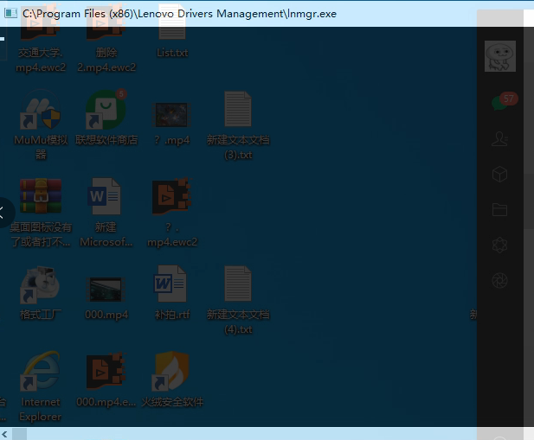Image resolution: width=534 pixels, height=440 pixels.
Task: Click the Huorong security software shortcut
Action: [x=172, y=373]
